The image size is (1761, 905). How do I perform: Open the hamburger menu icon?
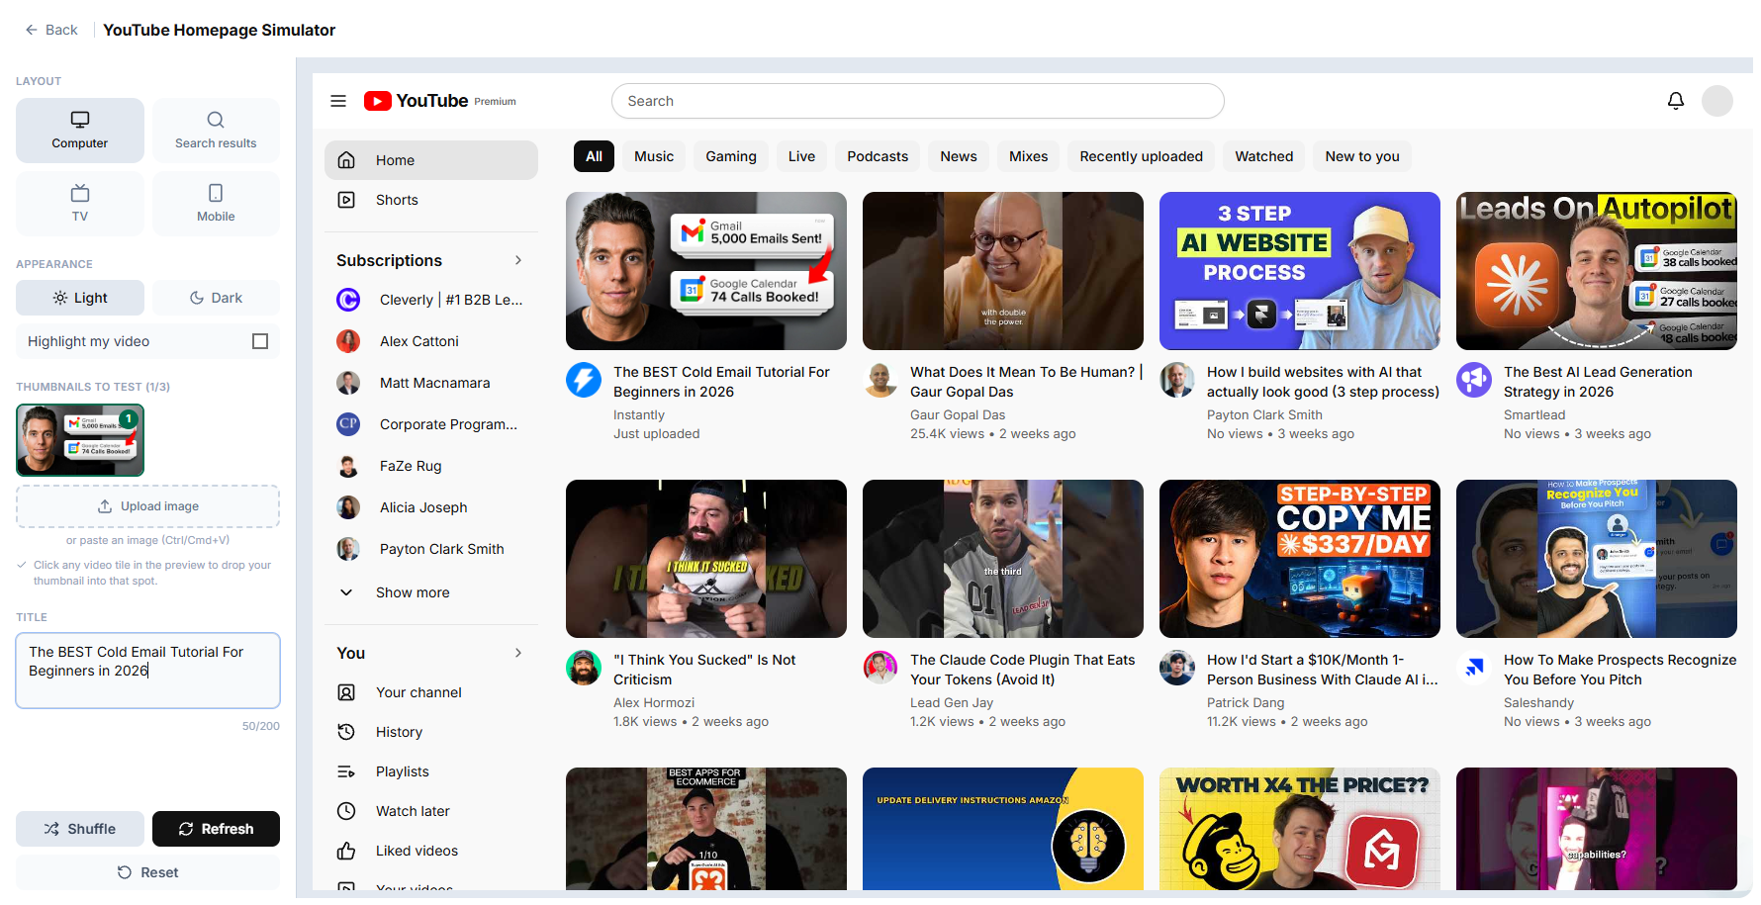click(338, 101)
